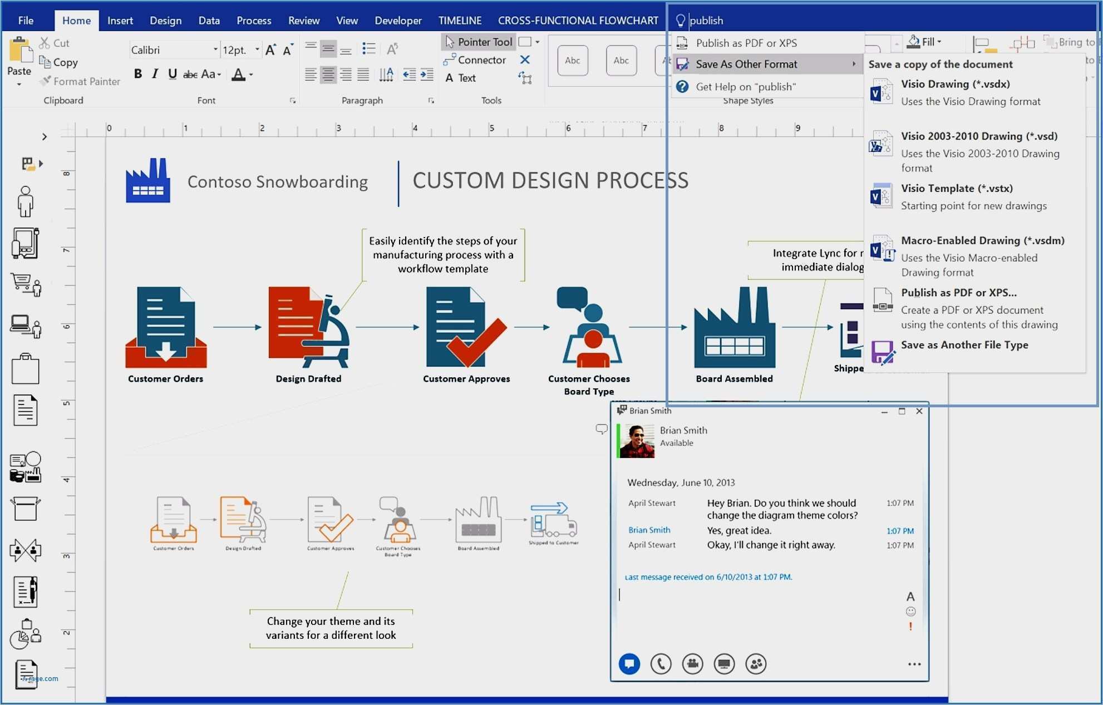Click the Text tool

click(460, 78)
